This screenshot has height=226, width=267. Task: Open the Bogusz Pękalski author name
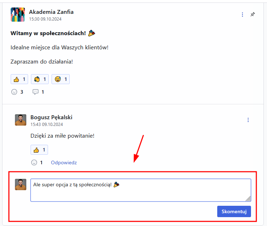click(51, 117)
